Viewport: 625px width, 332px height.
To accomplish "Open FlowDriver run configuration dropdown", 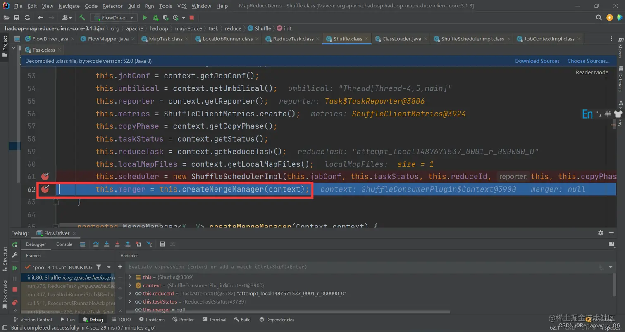I will pyautogui.click(x=115, y=18).
